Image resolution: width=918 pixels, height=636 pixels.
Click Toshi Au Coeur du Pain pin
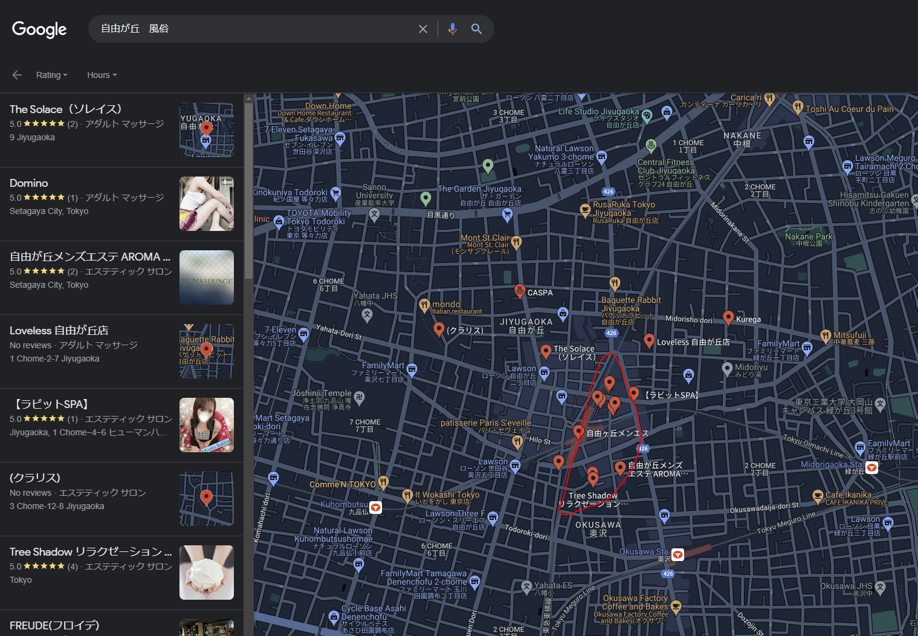pyautogui.click(x=798, y=108)
